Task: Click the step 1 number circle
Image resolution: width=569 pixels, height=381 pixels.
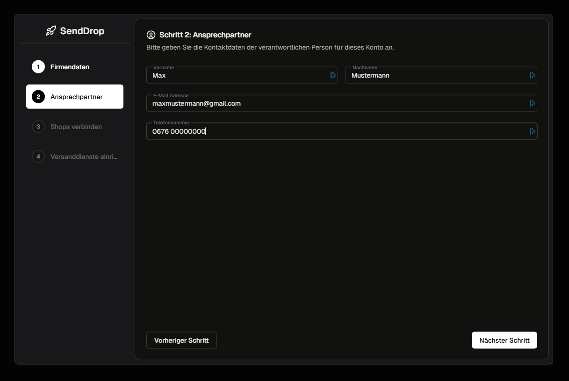Action: point(38,67)
